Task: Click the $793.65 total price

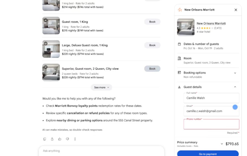Action: pyautogui.click(x=232, y=144)
